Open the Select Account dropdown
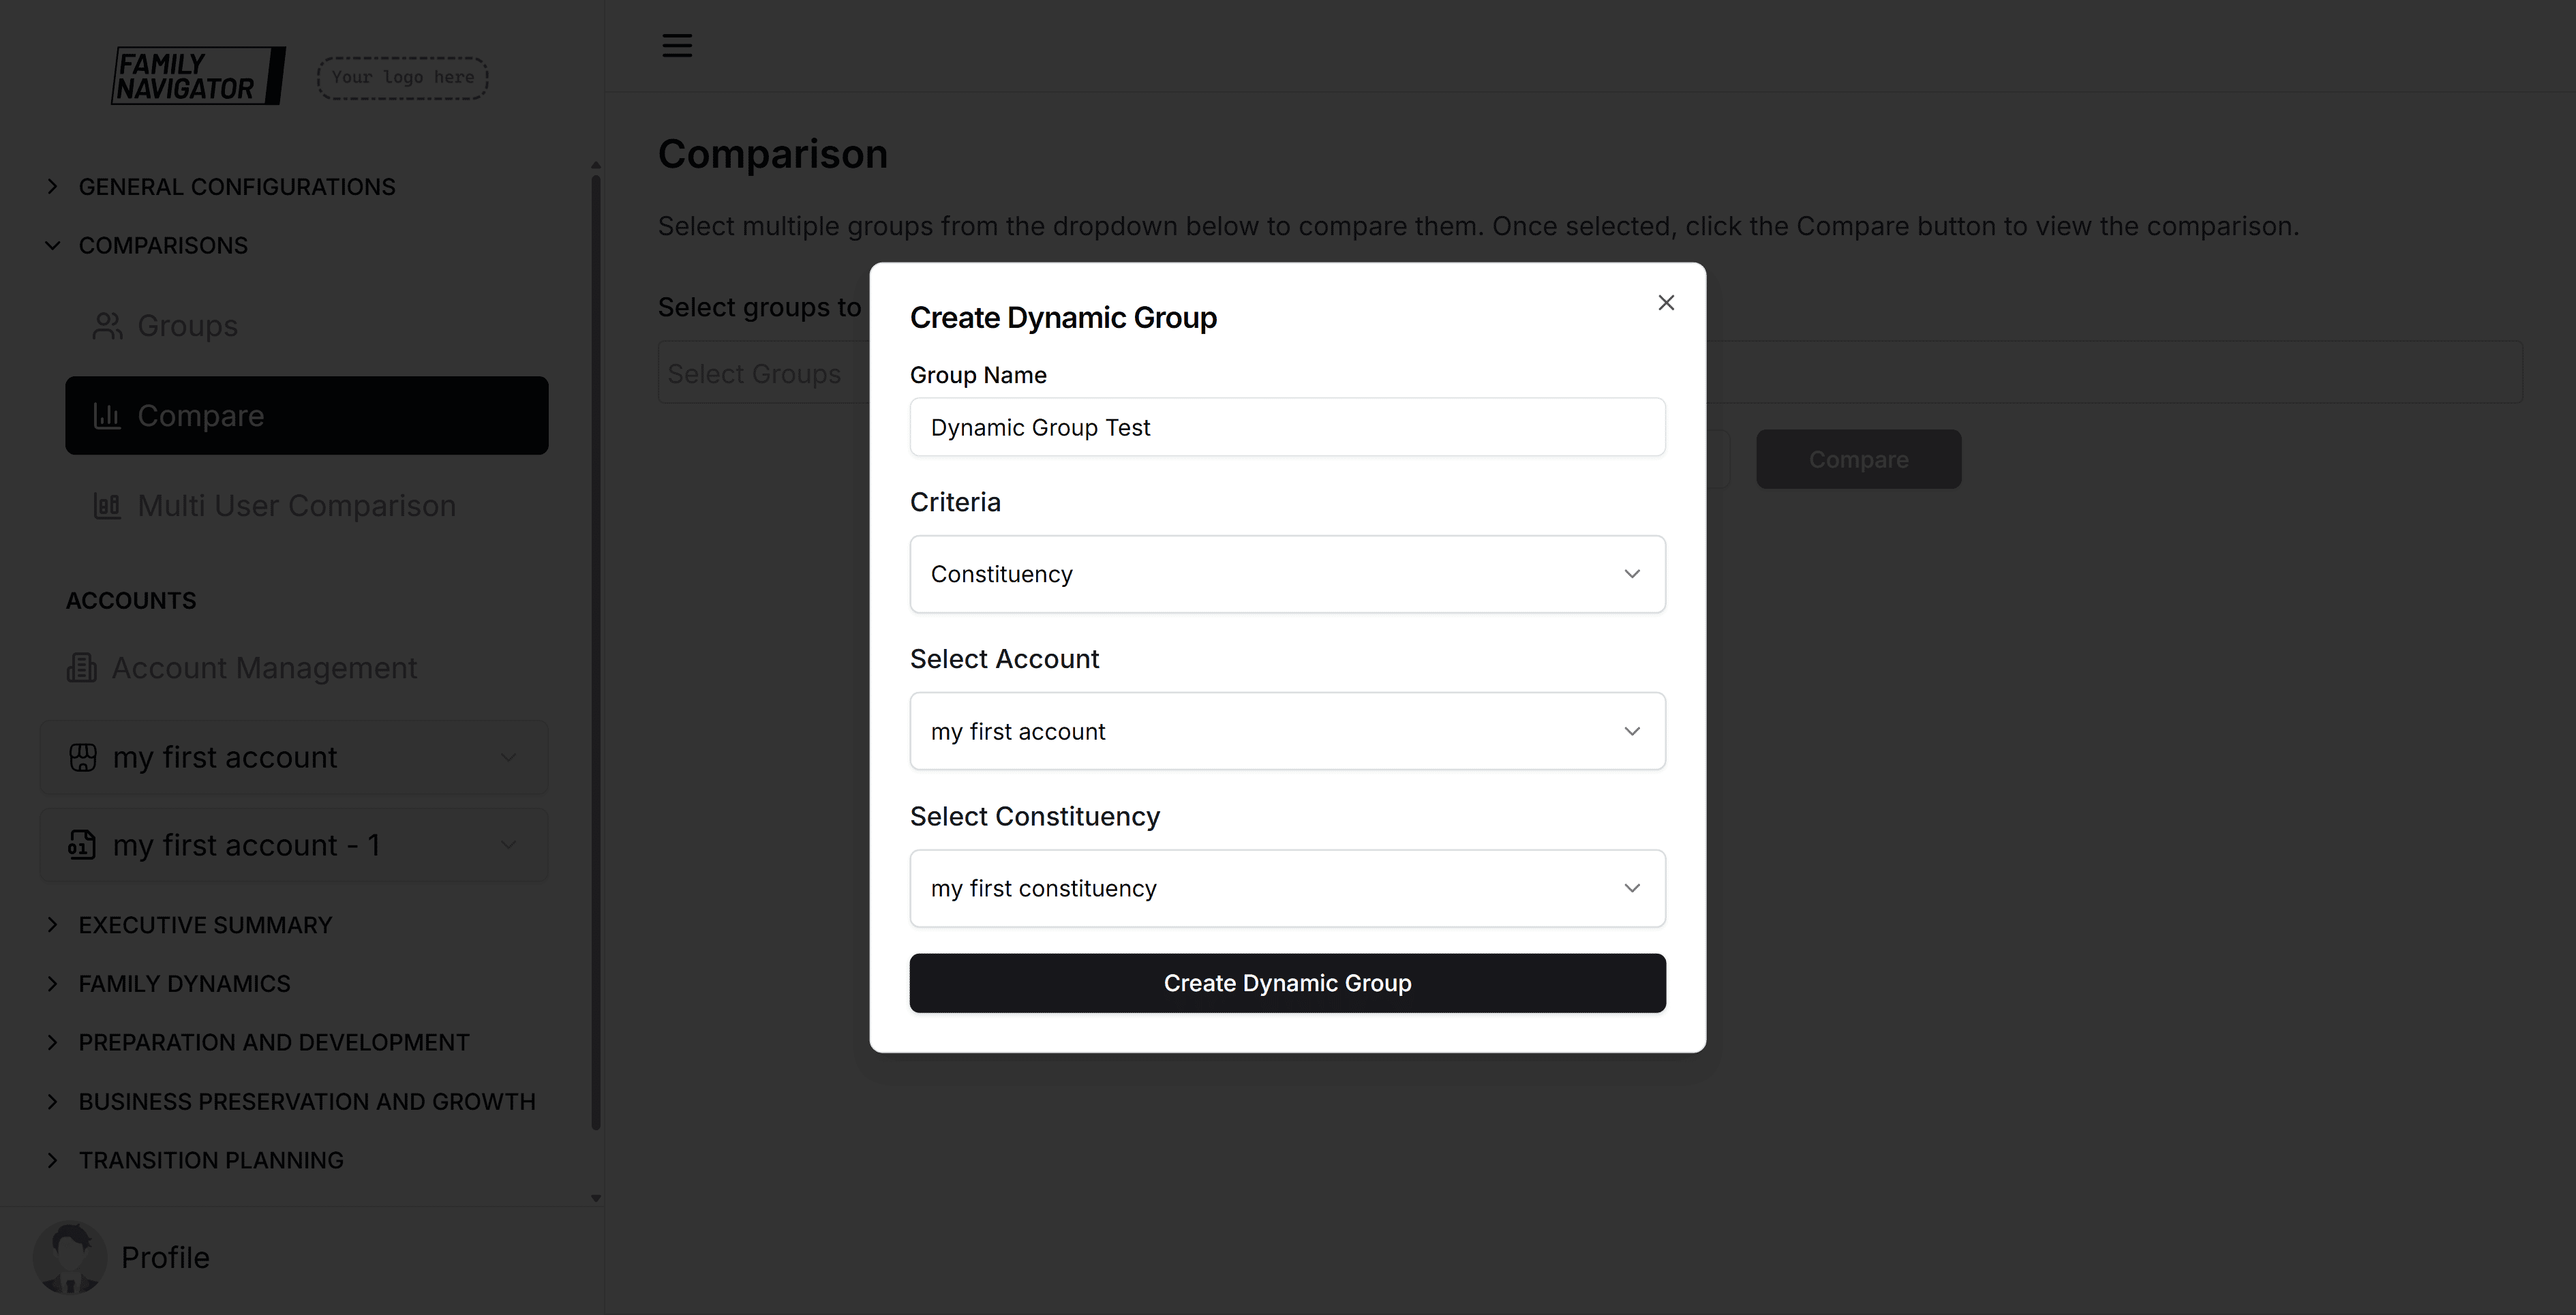The height and width of the screenshot is (1315, 2576). pyautogui.click(x=1287, y=731)
